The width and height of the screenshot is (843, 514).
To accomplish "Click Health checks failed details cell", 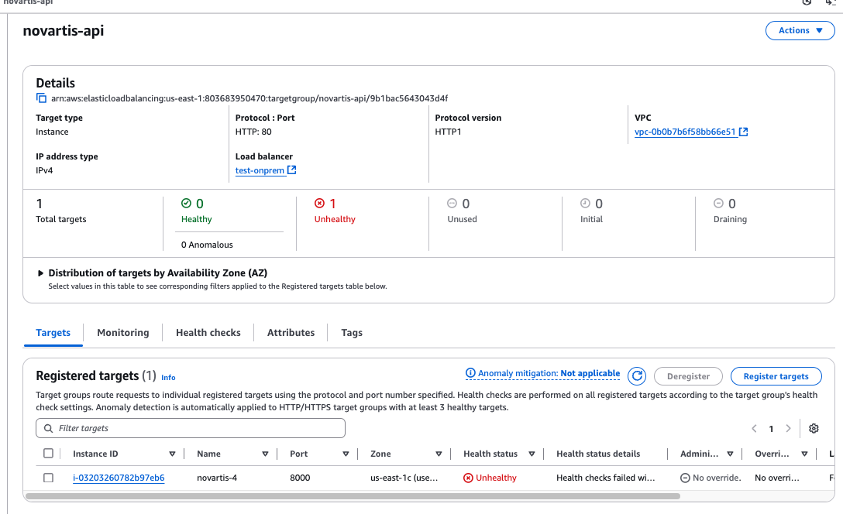I will [605, 478].
